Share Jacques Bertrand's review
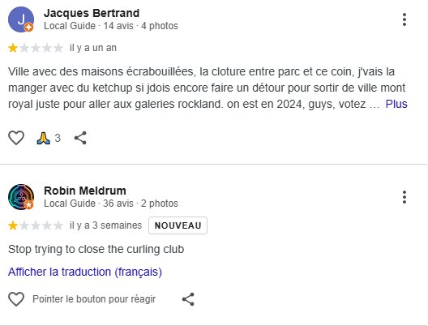Viewport: 428px width, 326px height. pos(80,138)
